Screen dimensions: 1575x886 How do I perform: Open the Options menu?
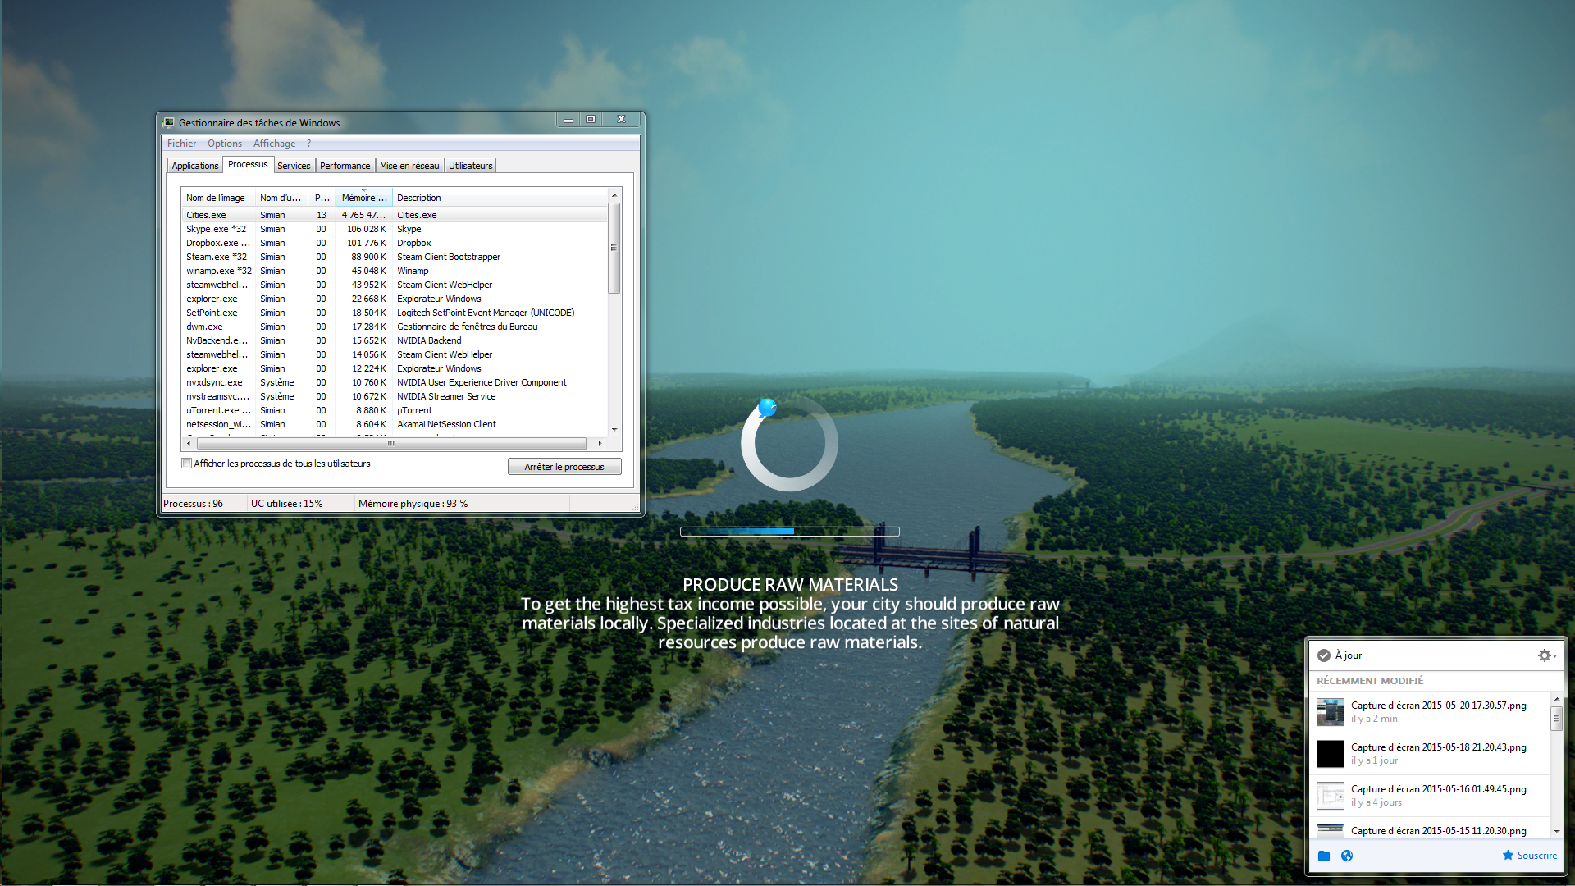click(225, 144)
